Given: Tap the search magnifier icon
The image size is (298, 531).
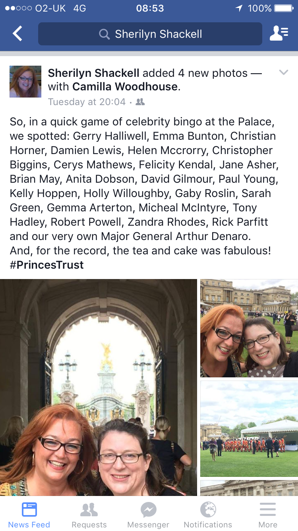Looking at the screenshot, I should (x=104, y=34).
